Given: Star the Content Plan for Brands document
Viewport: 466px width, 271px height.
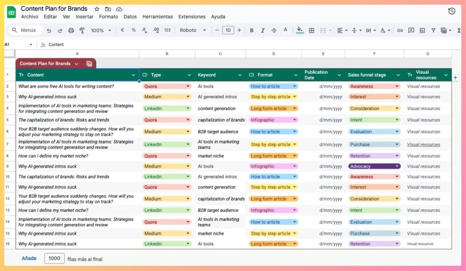Looking at the screenshot, I should (97, 9).
